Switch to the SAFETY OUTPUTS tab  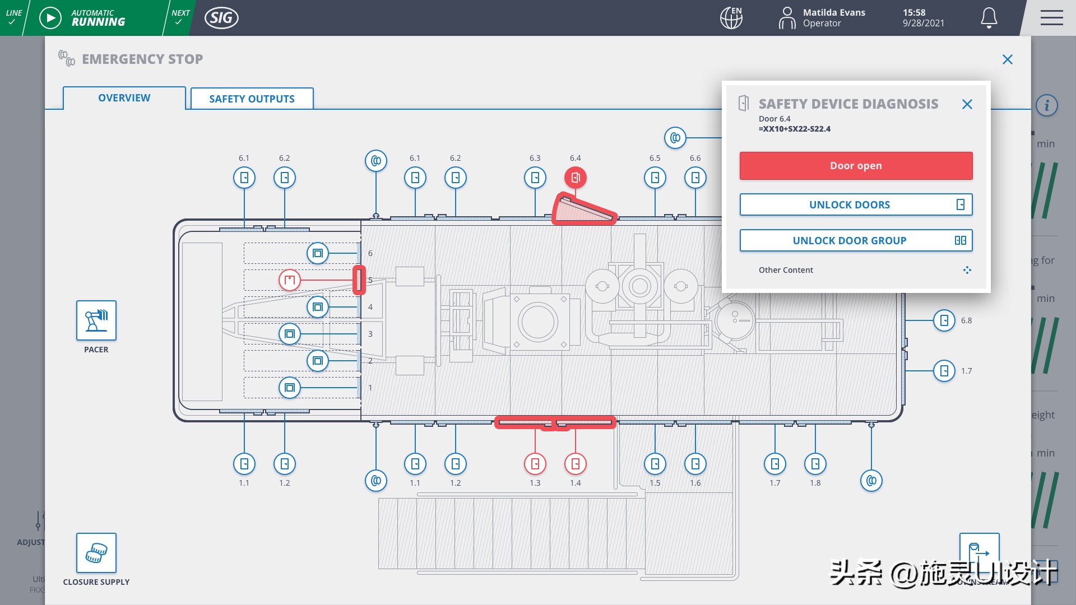252,99
